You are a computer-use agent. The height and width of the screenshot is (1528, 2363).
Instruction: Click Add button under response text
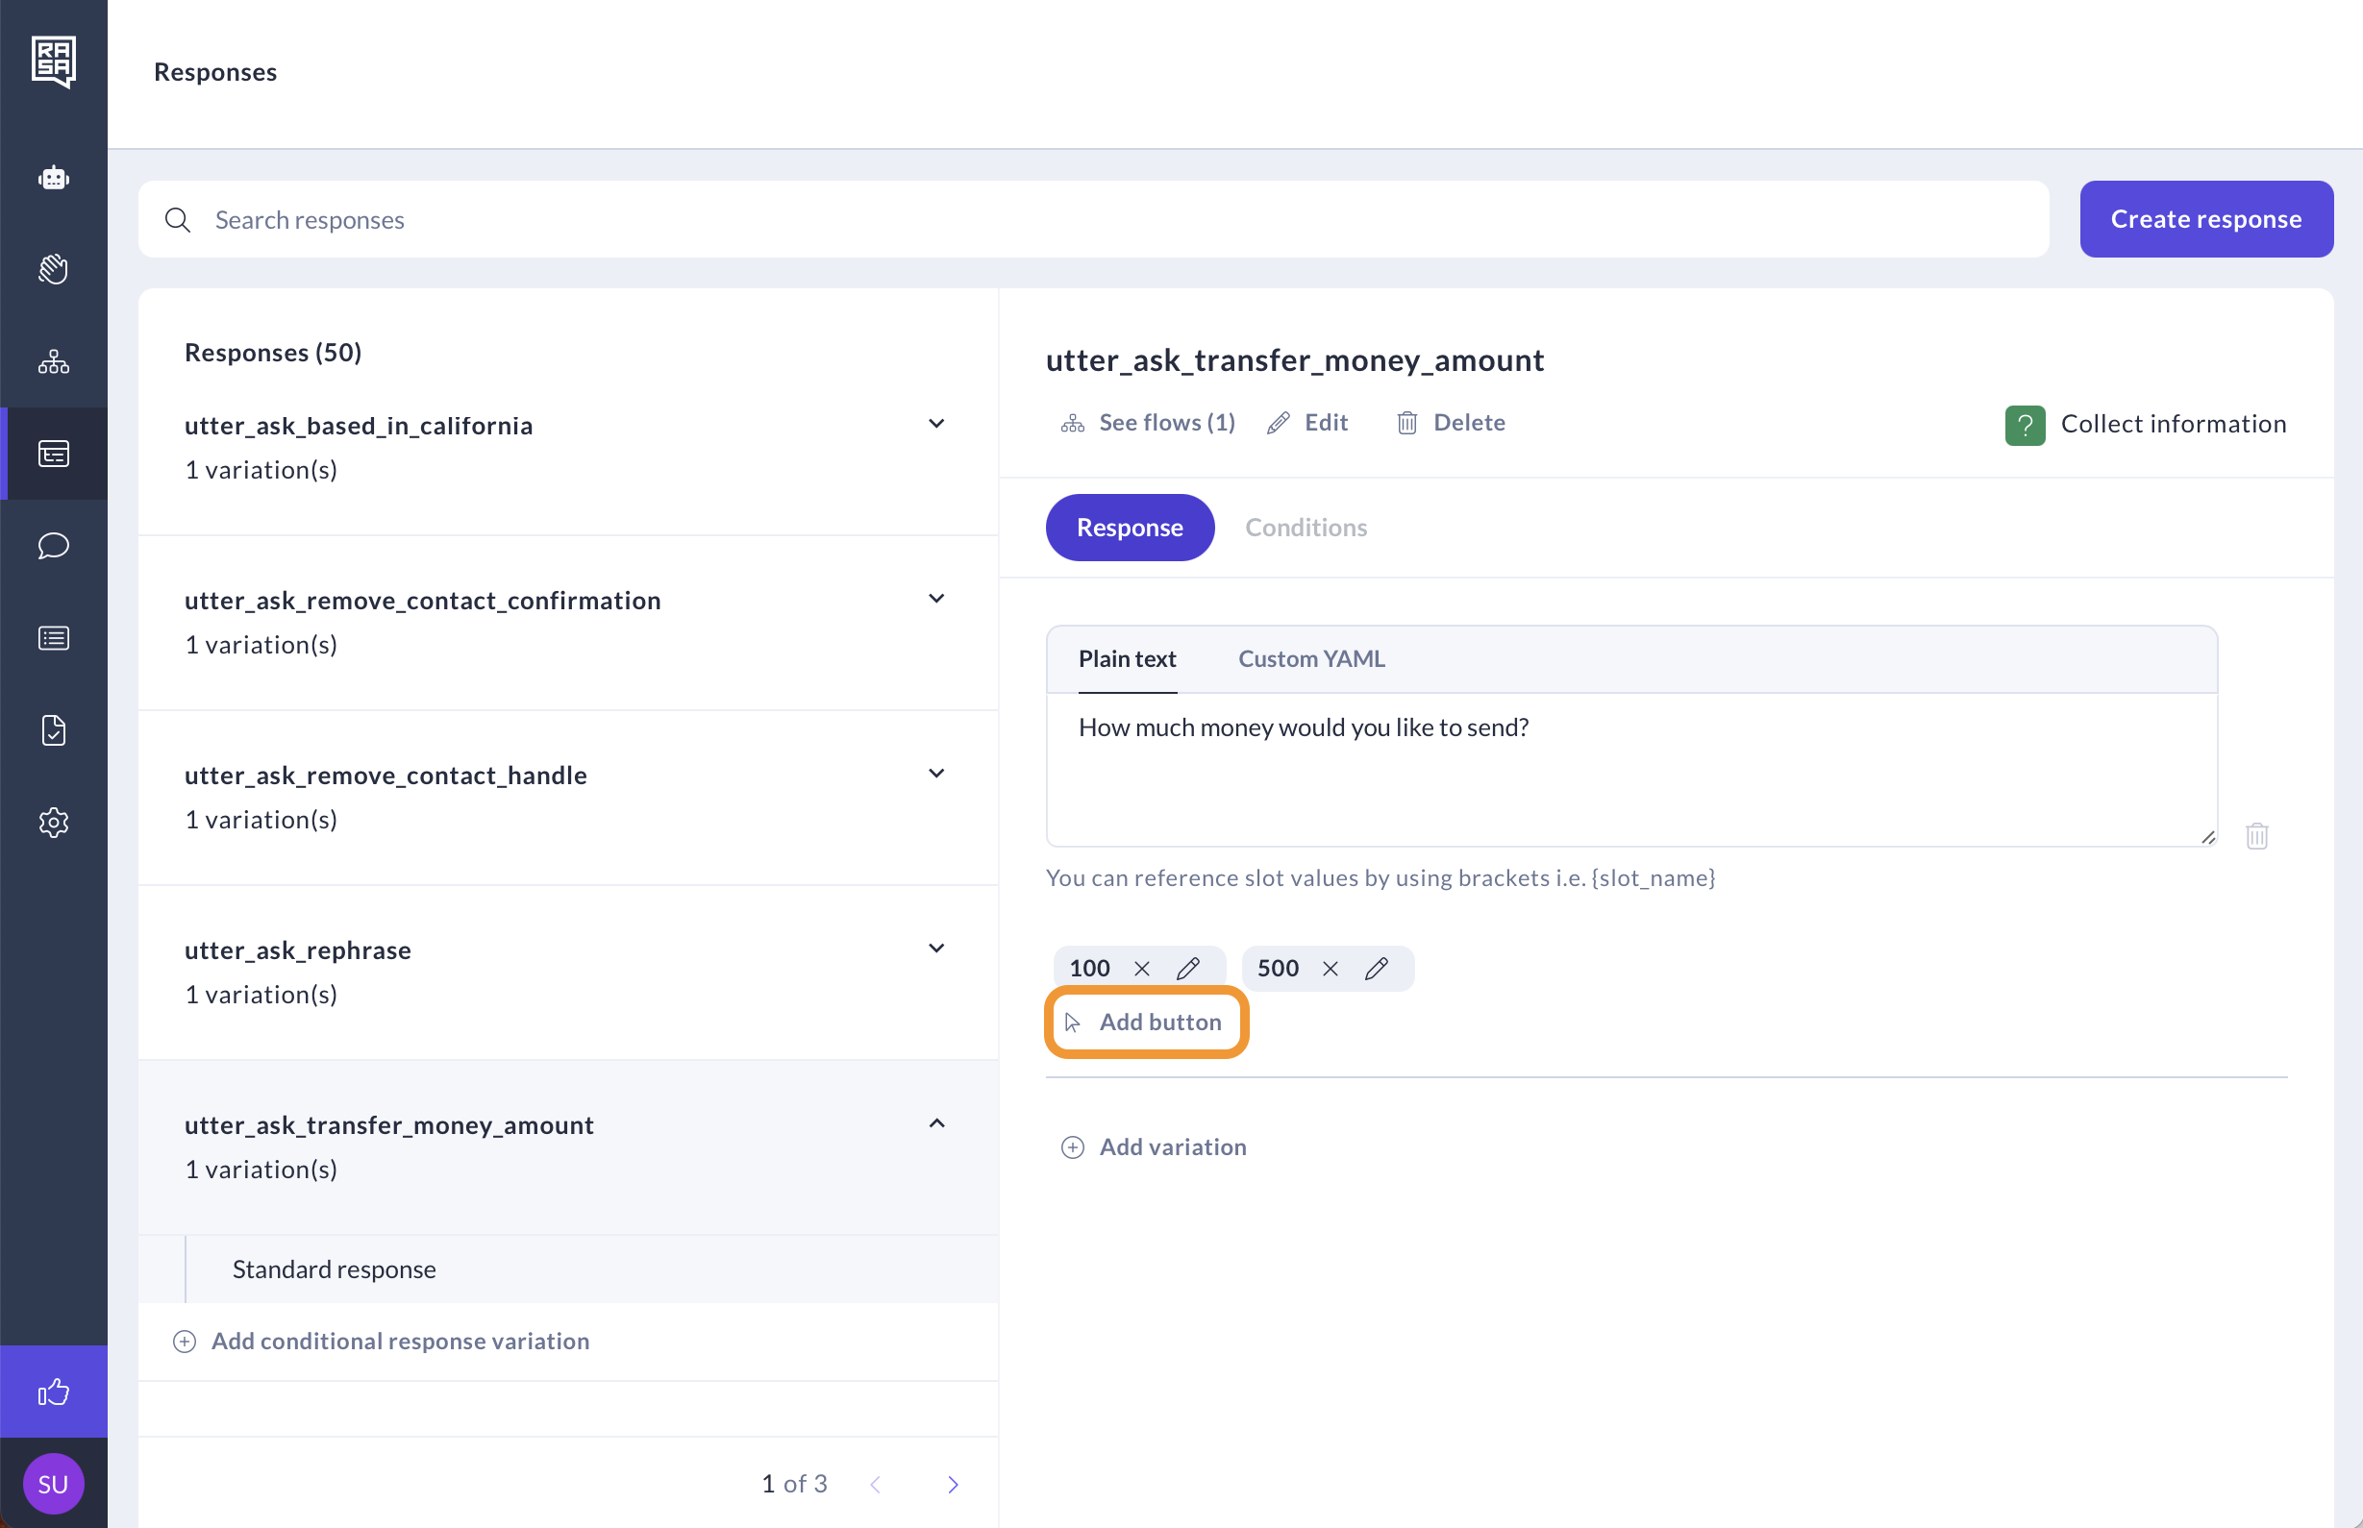pyautogui.click(x=1146, y=1022)
